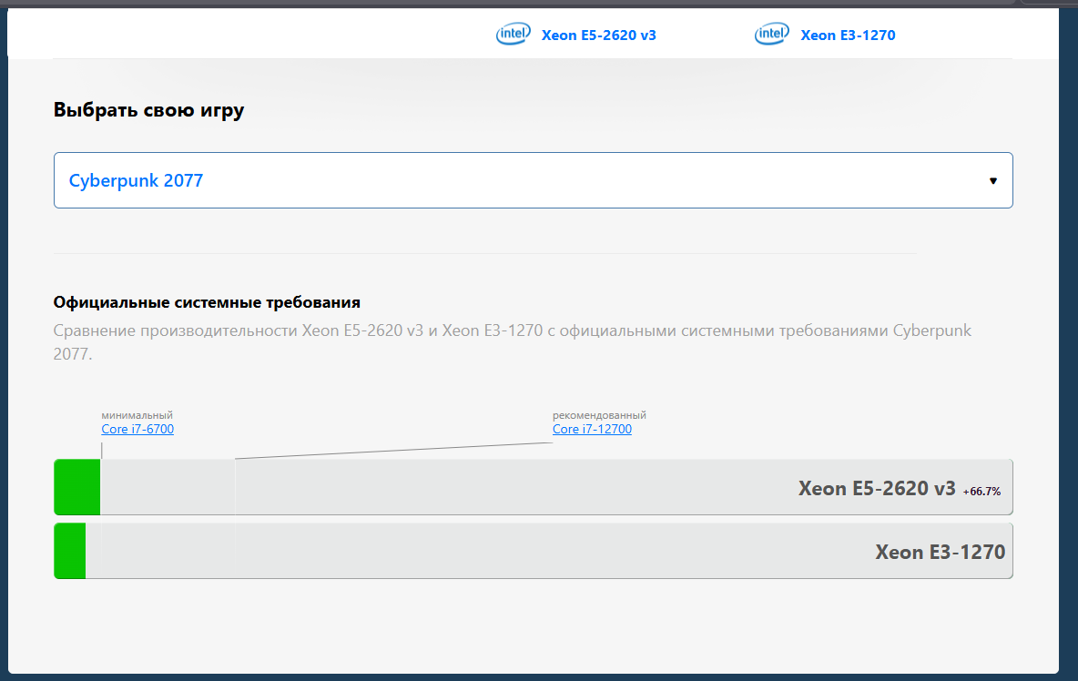Open the Core i7-6700 minimum requirement link

coord(137,429)
